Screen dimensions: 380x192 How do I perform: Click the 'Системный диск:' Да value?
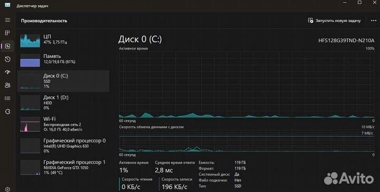pyautogui.click(x=237, y=174)
